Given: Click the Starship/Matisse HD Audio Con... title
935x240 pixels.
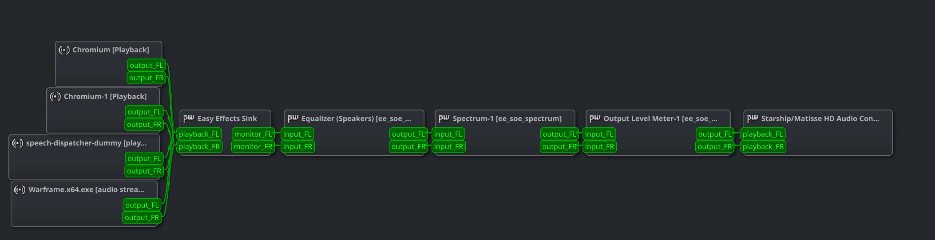Looking at the screenshot, I should [820, 119].
